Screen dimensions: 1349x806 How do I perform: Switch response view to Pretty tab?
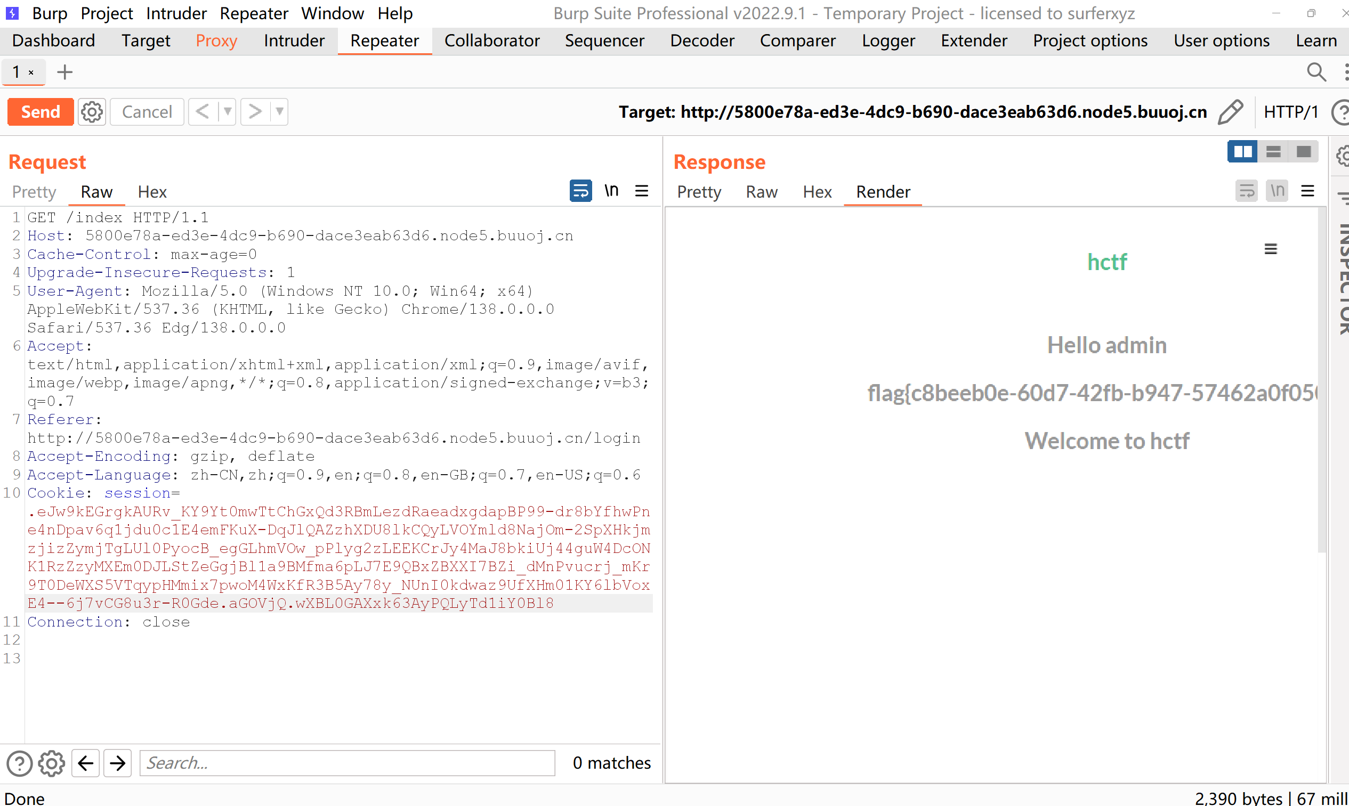coord(699,192)
